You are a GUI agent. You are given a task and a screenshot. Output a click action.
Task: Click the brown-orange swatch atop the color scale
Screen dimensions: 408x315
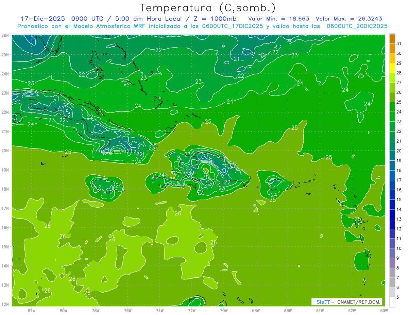[x=392, y=39]
